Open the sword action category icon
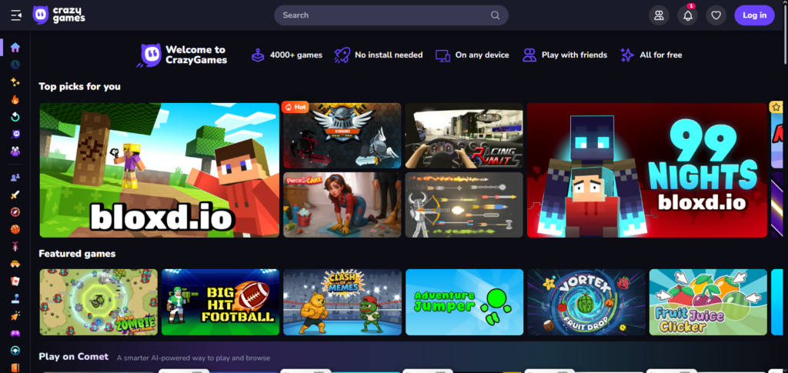Viewport: 788px width, 373px height. click(x=15, y=195)
